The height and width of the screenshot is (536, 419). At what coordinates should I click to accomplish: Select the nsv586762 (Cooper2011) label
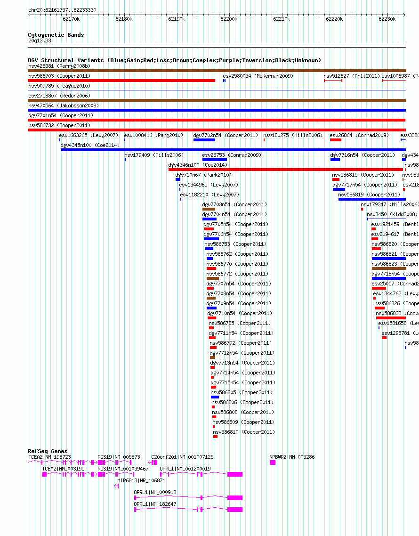(238, 254)
